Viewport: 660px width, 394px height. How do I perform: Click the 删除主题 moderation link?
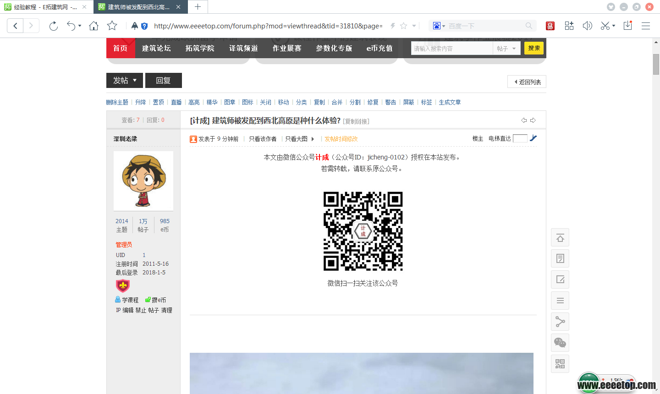[x=117, y=102]
